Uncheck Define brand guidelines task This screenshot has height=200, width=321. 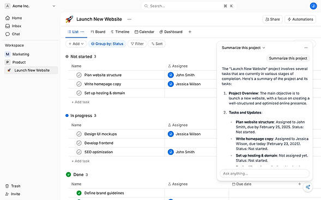click(x=79, y=193)
